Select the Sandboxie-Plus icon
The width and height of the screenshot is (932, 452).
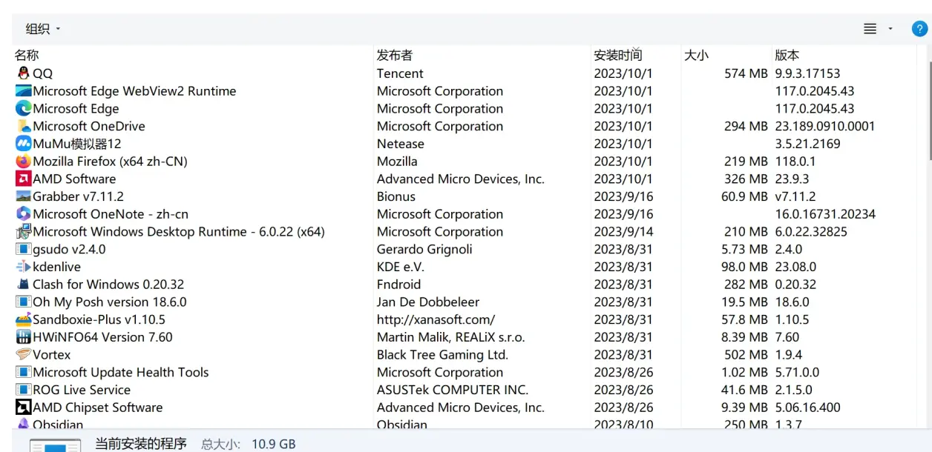click(23, 319)
